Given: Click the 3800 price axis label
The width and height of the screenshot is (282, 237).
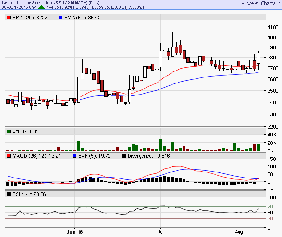Looking at the screenshot, I should [x=273, y=58].
